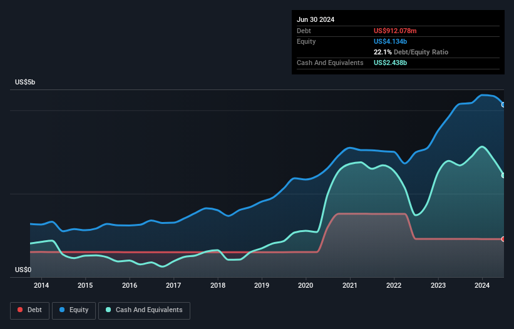Click the US$5b y-axis label
Image resolution: width=514 pixels, height=329 pixels.
(25, 82)
